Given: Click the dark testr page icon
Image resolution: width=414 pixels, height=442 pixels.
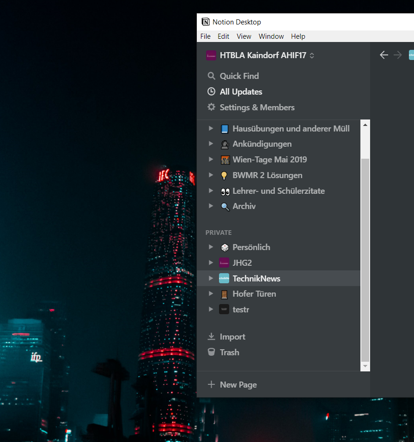Looking at the screenshot, I should (x=224, y=309).
